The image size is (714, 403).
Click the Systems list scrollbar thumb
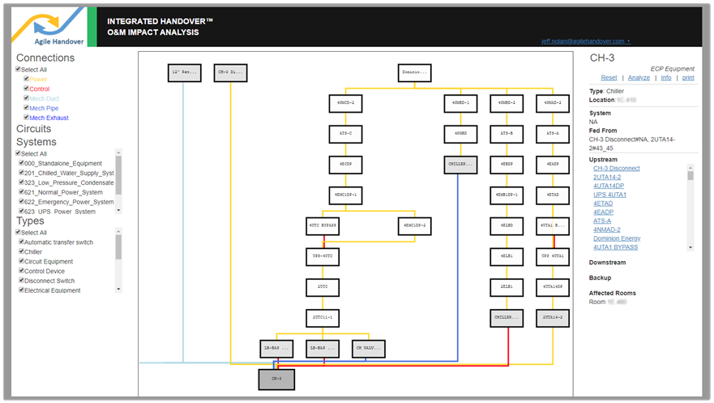pyautogui.click(x=118, y=175)
